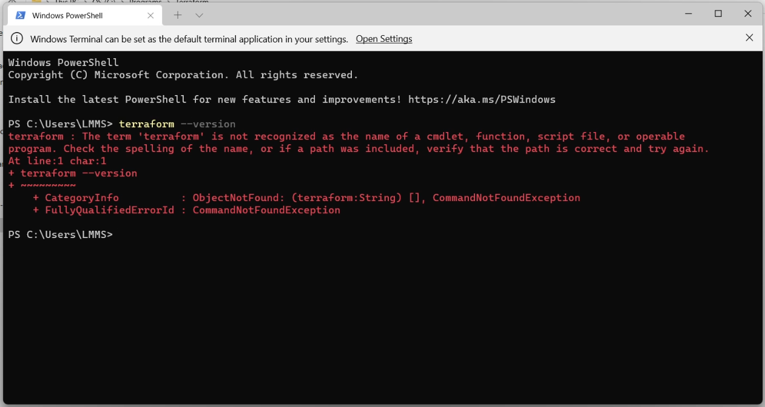Open Settings from the notification bar link
This screenshot has width=765, height=407.
click(x=384, y=39)
